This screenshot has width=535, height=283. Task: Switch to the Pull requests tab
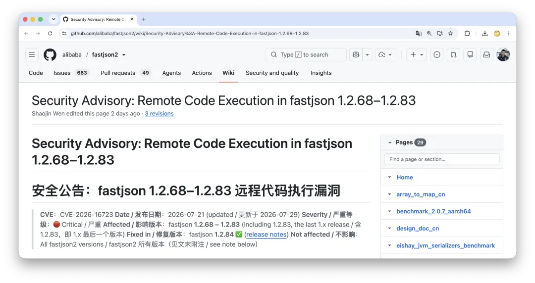click(x=125, y=73)
